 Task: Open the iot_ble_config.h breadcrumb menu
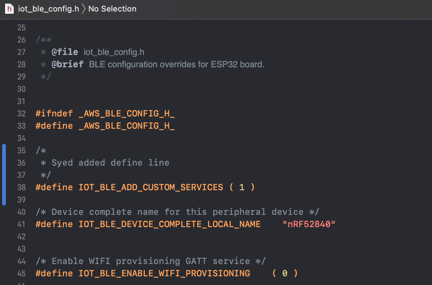click(49, 9)
